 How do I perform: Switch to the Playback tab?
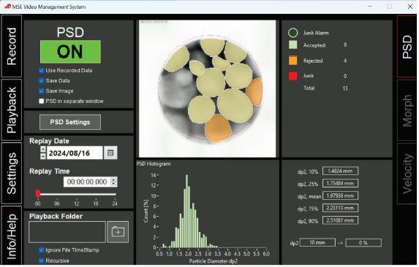[12, 109]
